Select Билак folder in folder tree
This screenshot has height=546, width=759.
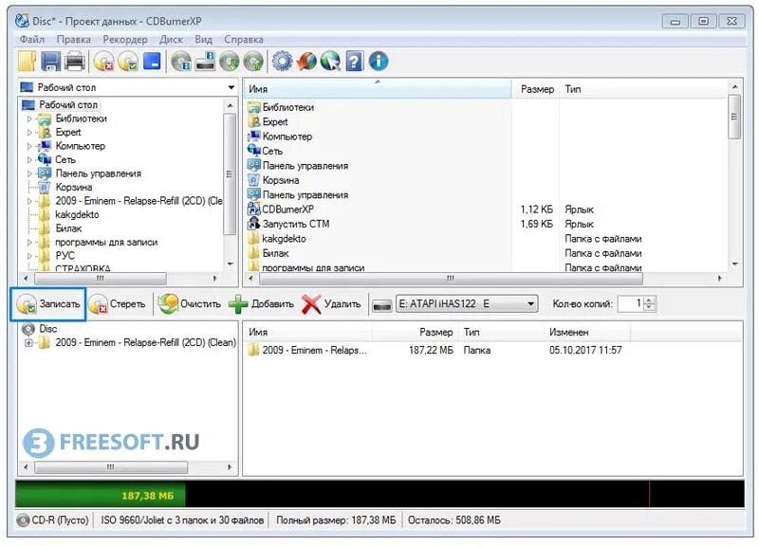pyautogui.click(x=68, y=228)
